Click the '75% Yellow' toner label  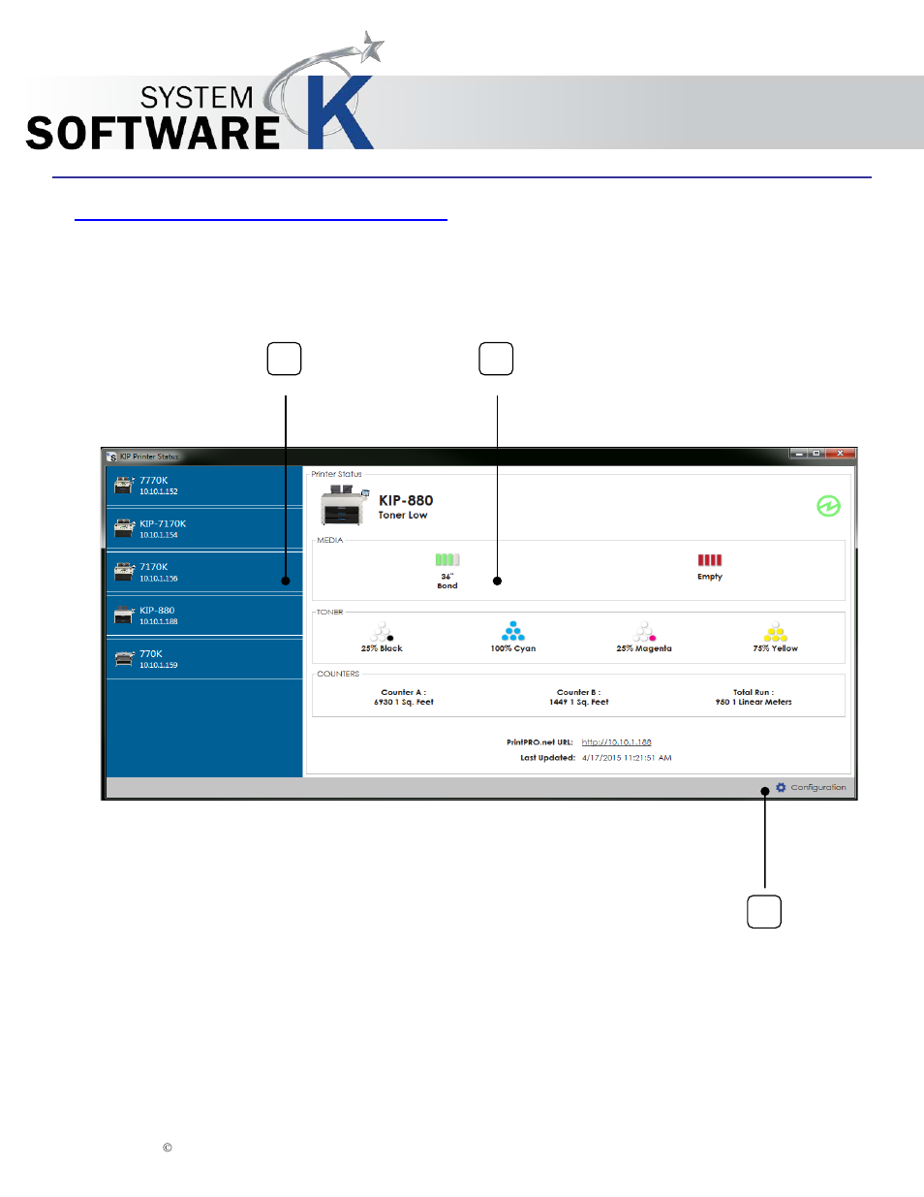[776, 648]
